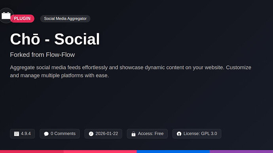The width and height of the screenshot is (273, 153).
Task: Click the code version icon
Action: pos(17,134)
